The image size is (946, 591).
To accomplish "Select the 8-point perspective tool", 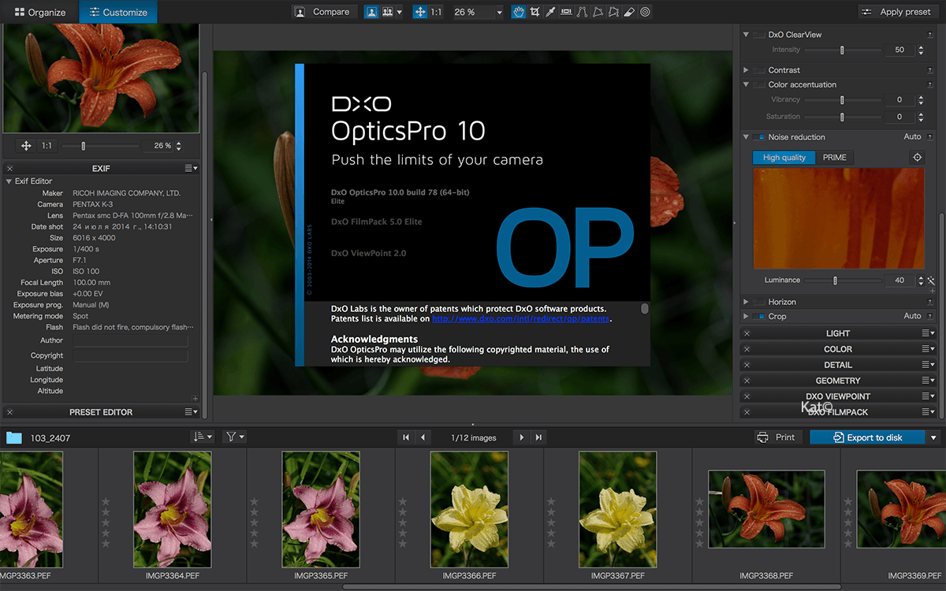I will pyautogui.click(x=613, y=12).
